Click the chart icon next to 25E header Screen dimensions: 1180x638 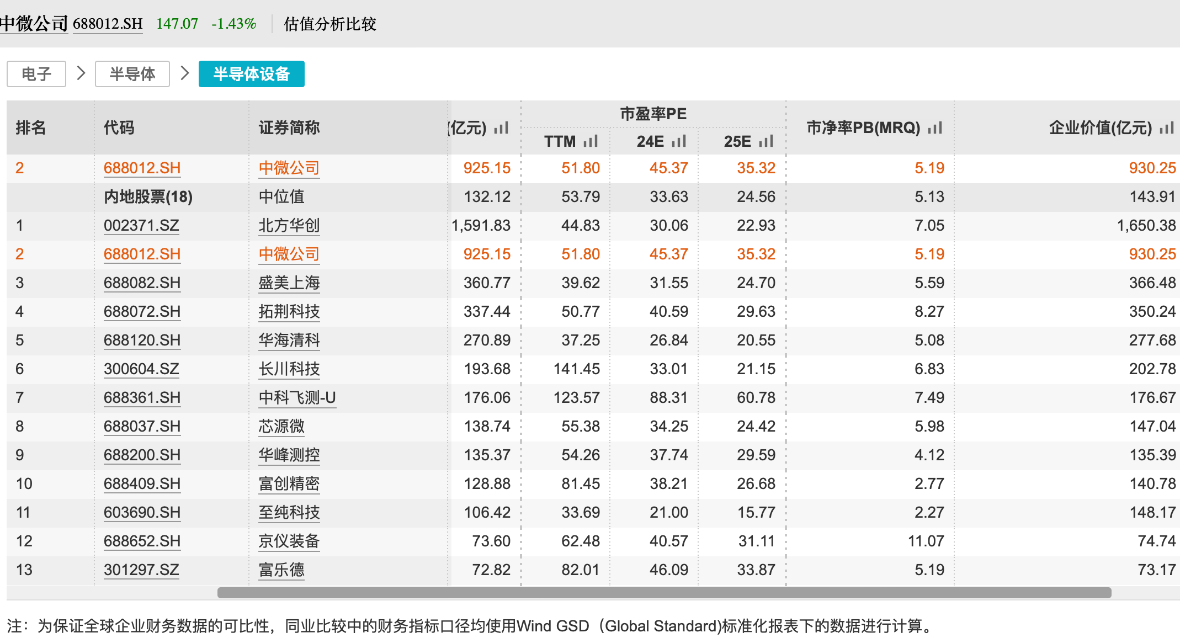764,141
